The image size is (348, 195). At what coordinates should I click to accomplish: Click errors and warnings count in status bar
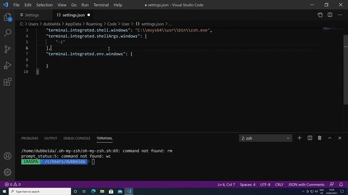point(13,184)
